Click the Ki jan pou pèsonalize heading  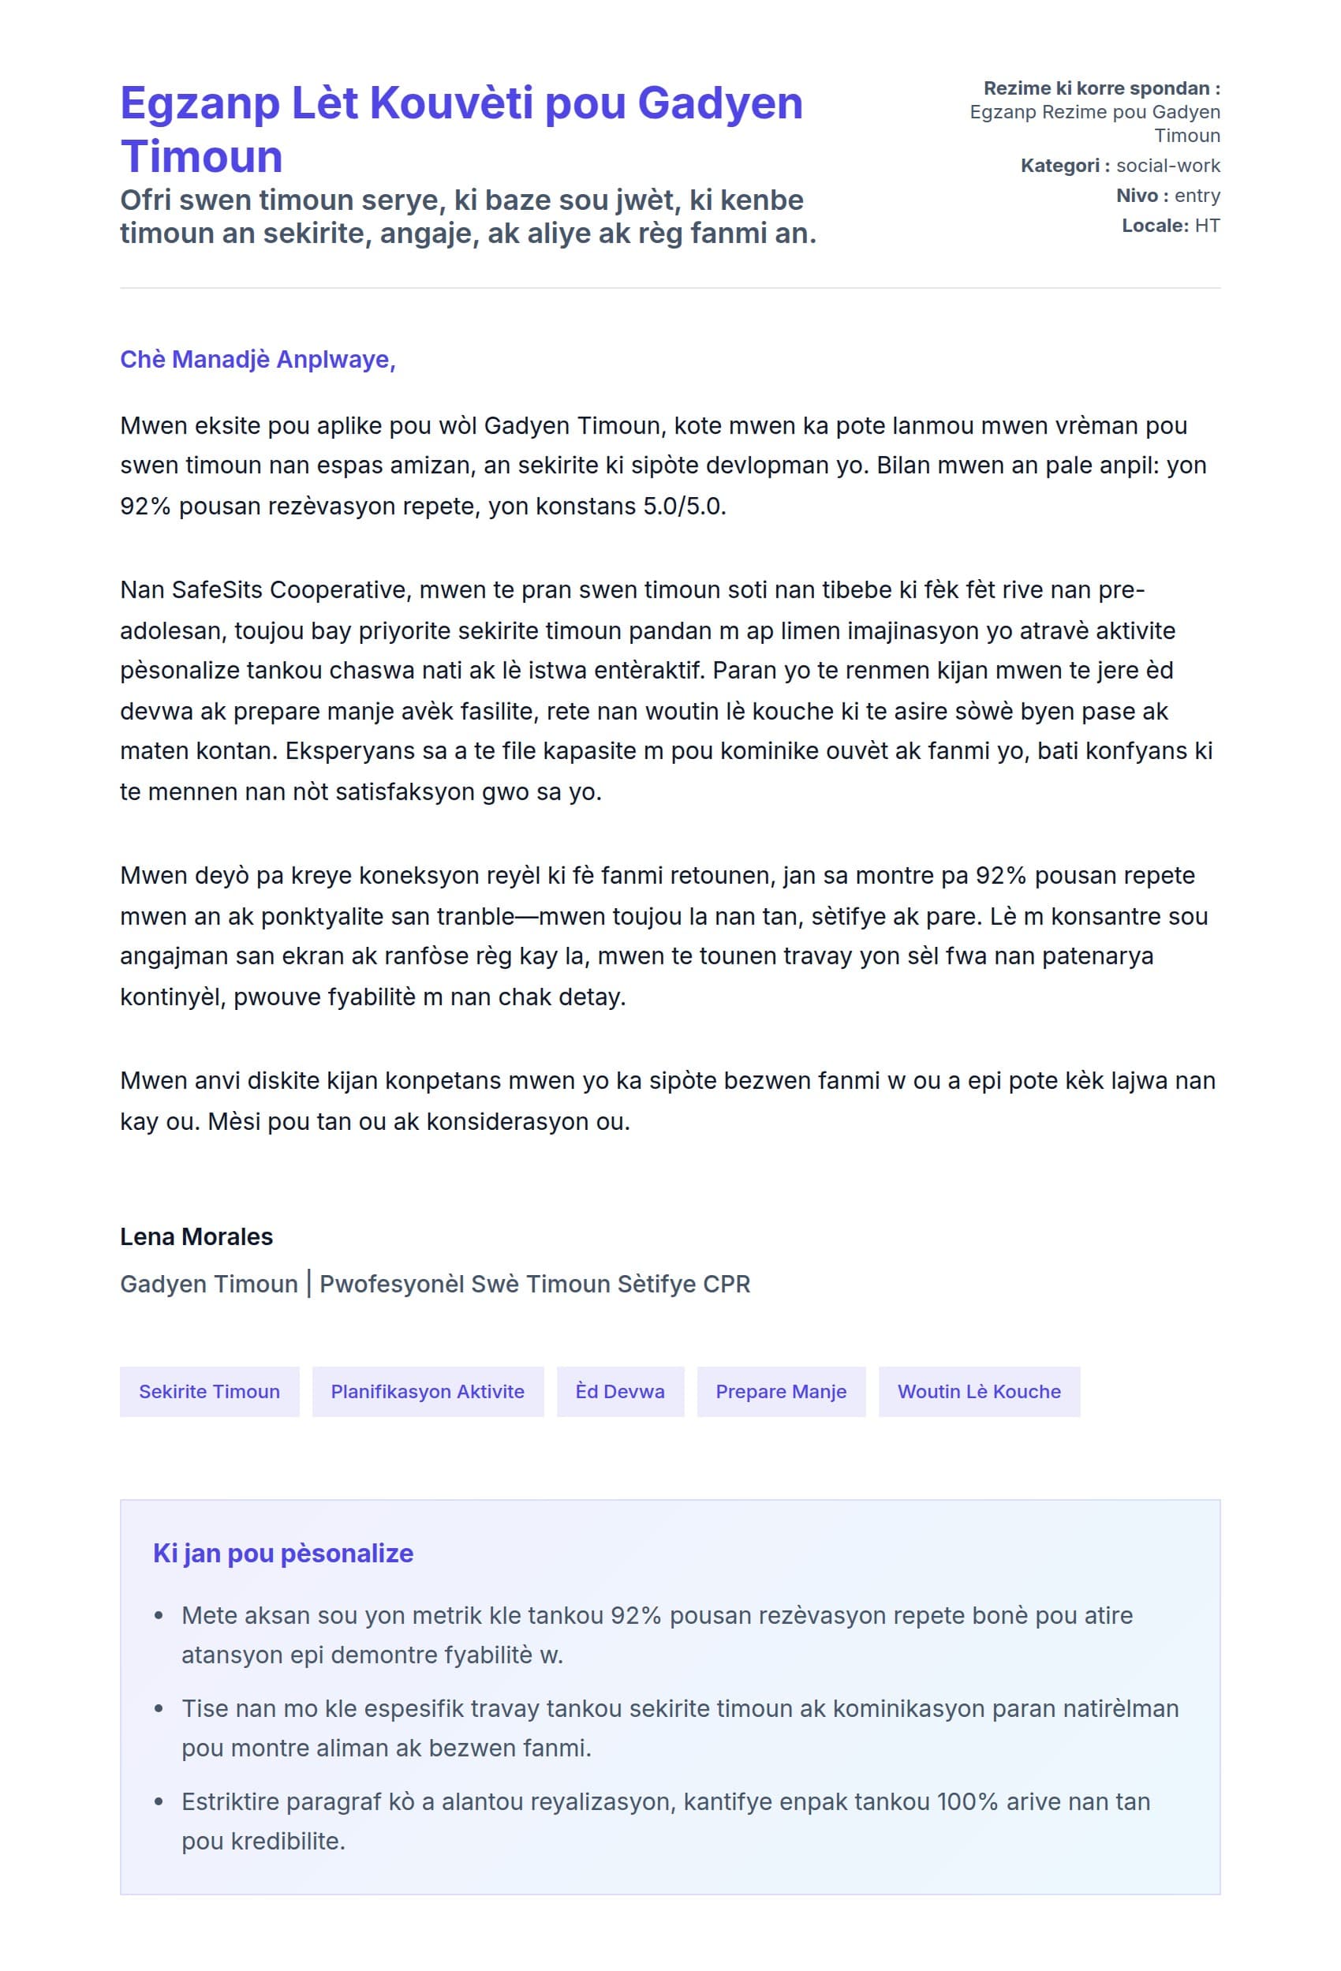[x=283, y=1553]
